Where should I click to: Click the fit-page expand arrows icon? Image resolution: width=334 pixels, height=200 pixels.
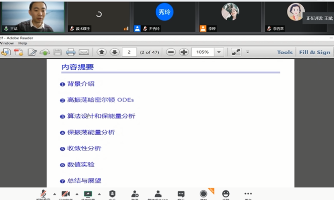pyautogui.click(x=236, y=52)
